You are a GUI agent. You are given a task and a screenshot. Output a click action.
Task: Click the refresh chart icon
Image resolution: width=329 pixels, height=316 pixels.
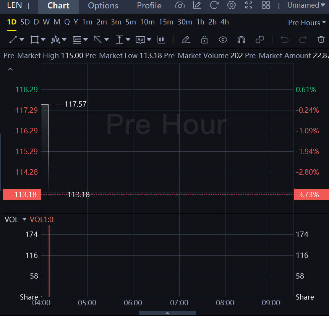(214, 5)
